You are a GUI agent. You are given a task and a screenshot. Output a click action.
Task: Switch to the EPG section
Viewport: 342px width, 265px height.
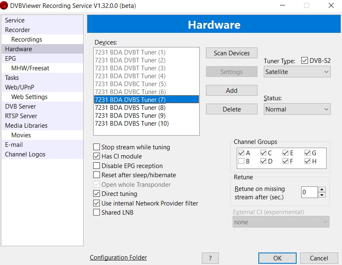[x=10, y=59]
